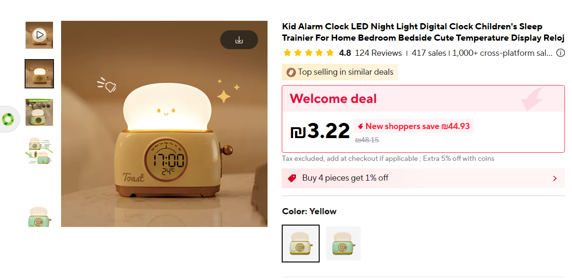
Task: Download the product image
Action: 239,40
